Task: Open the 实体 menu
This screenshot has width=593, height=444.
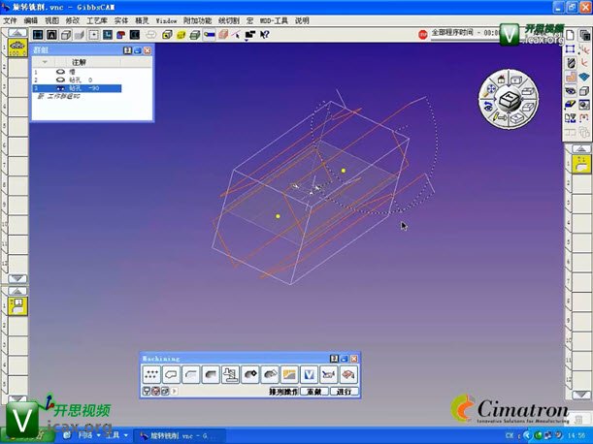Action: point(121,20)
